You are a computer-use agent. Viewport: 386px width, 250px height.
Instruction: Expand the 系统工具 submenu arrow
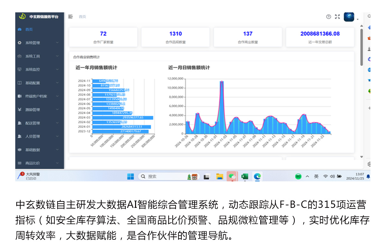(x=57, y=56)
